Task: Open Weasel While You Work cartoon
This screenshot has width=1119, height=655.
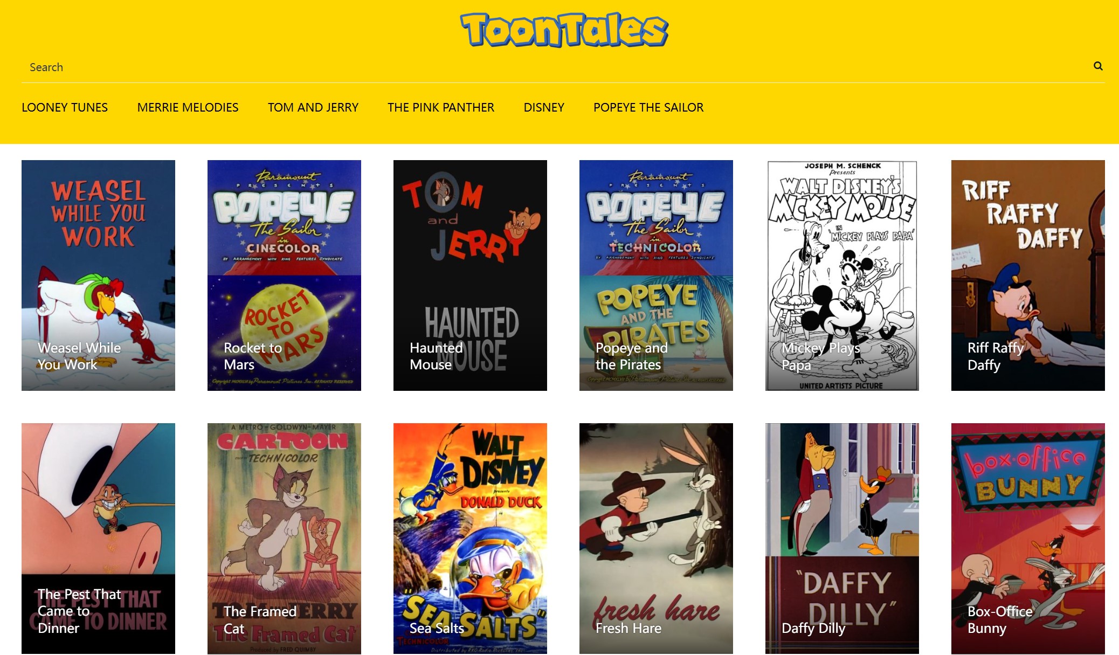Action: 98,275
